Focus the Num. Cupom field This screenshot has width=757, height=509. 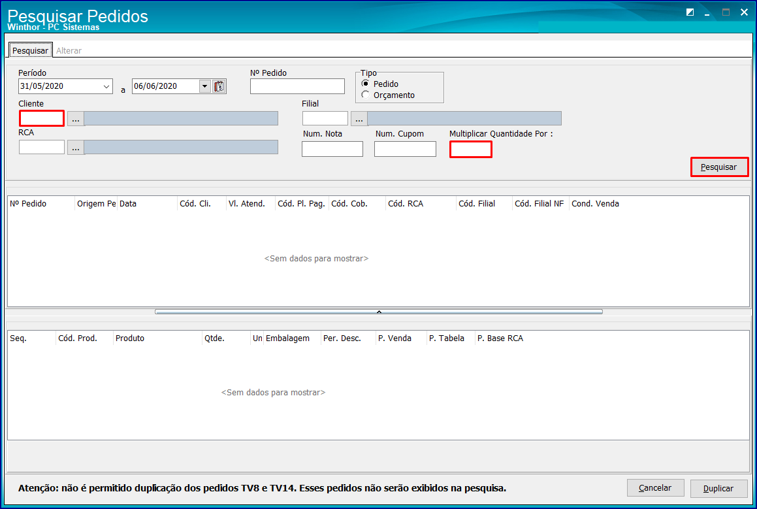[405, 149]
